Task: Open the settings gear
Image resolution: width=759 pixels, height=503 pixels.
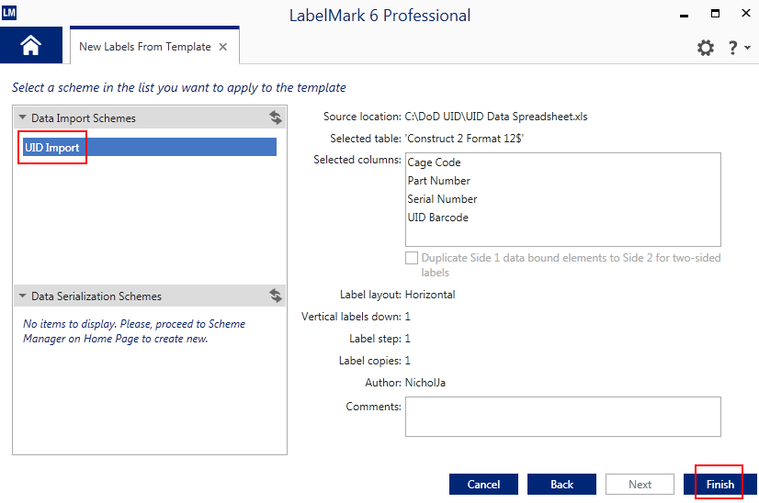Action: pos(705,48)
